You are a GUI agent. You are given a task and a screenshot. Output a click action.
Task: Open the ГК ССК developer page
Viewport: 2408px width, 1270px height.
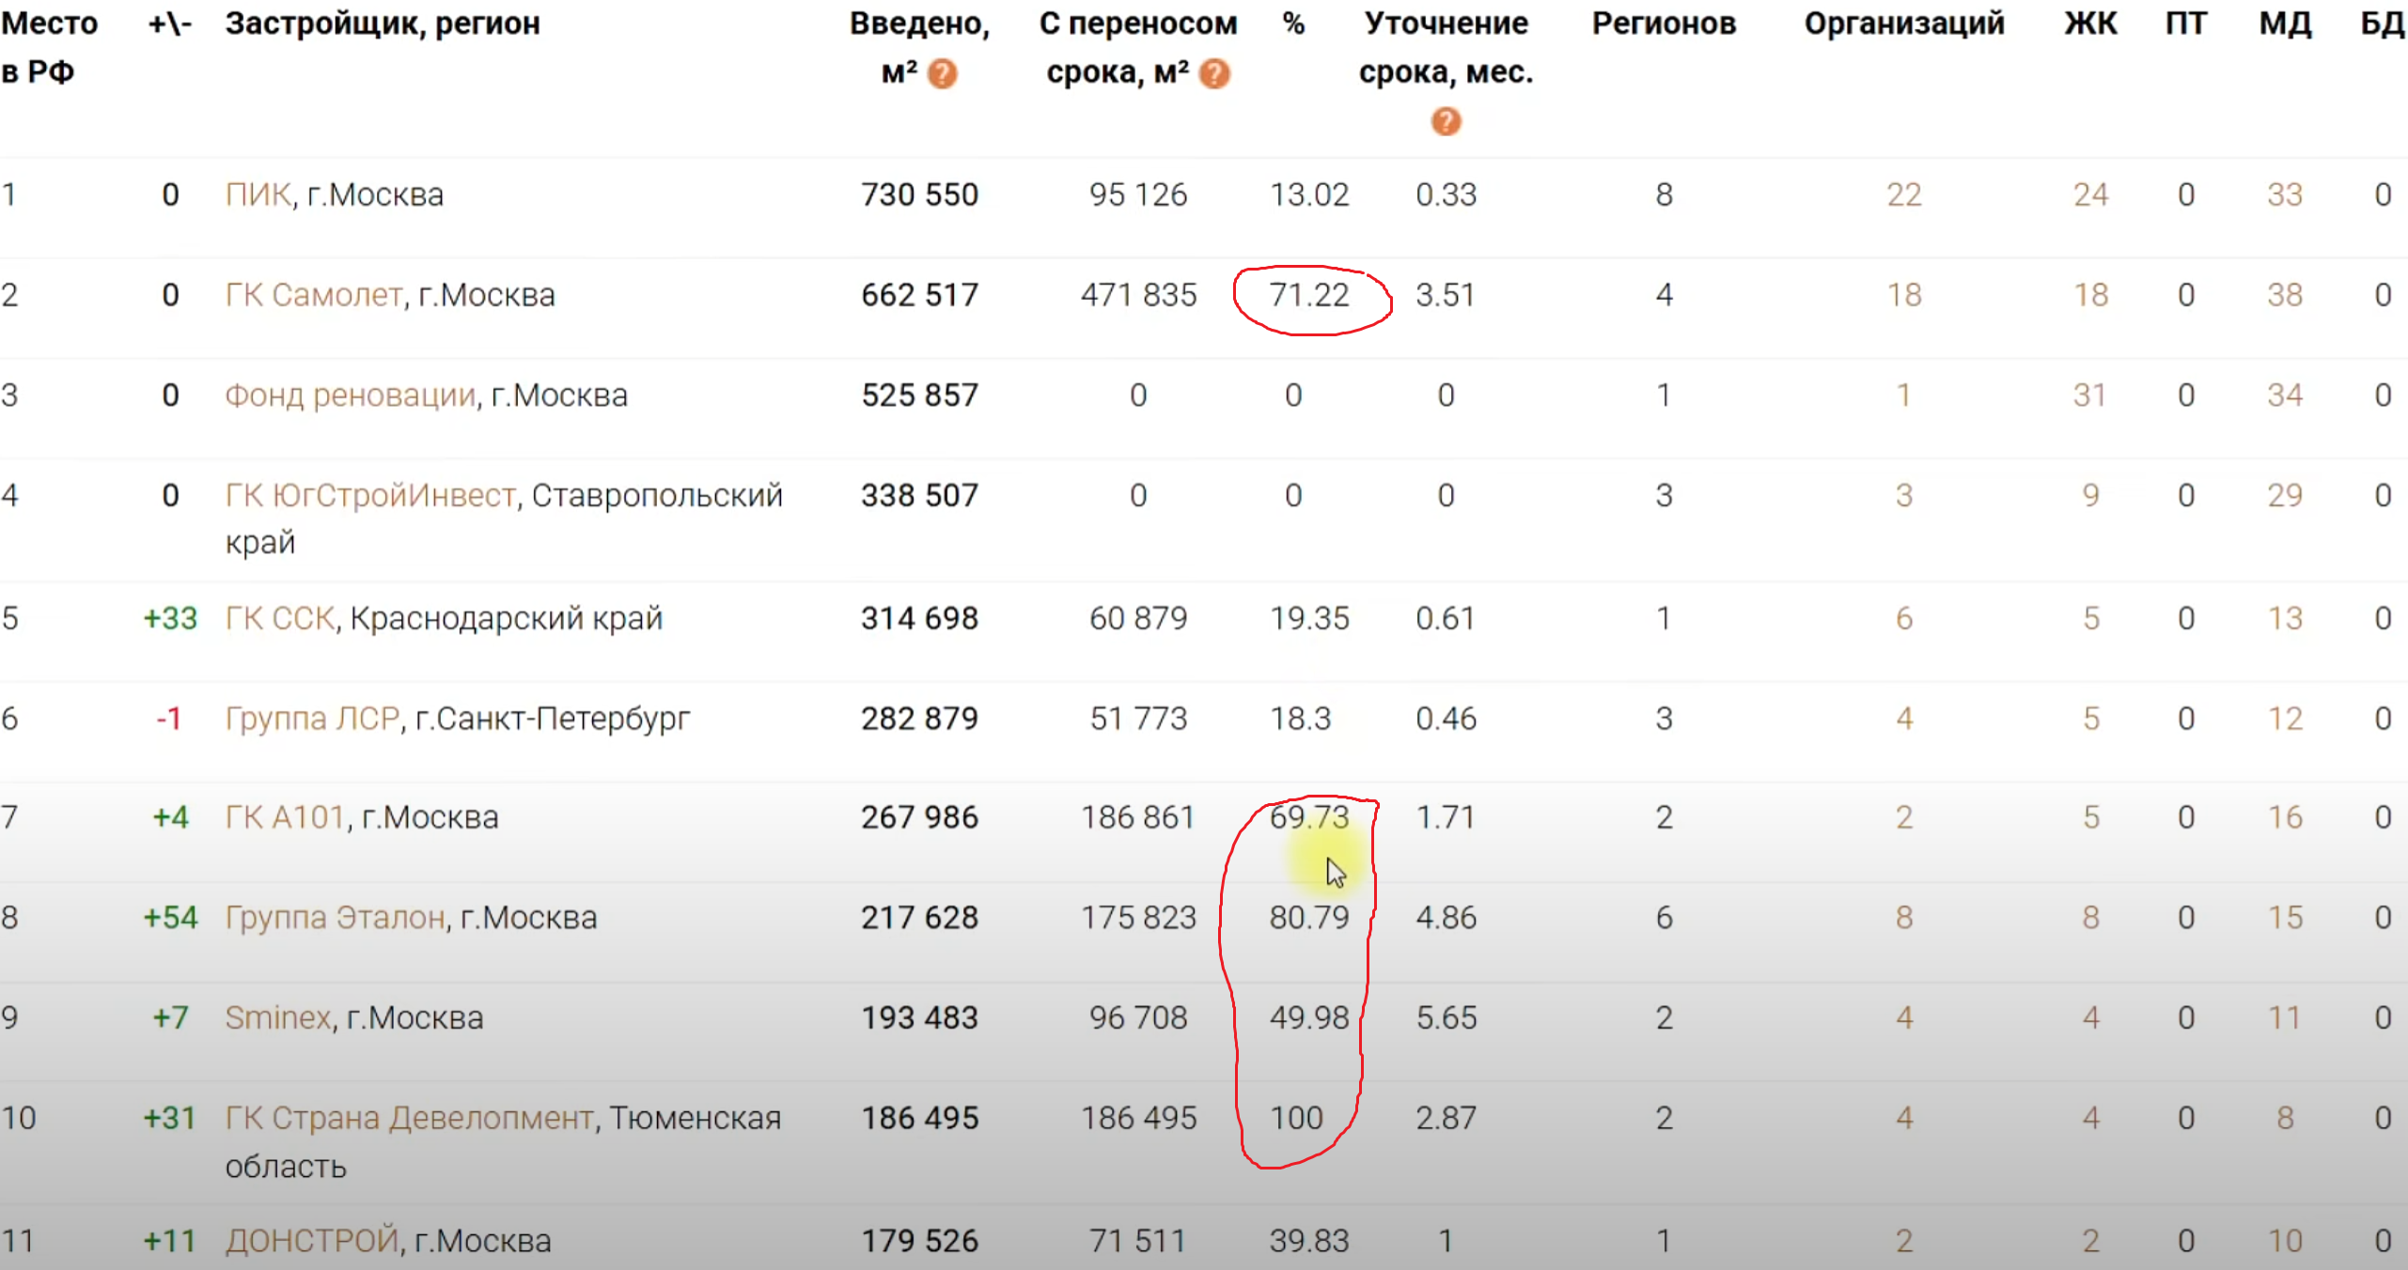tap(279, 618)
